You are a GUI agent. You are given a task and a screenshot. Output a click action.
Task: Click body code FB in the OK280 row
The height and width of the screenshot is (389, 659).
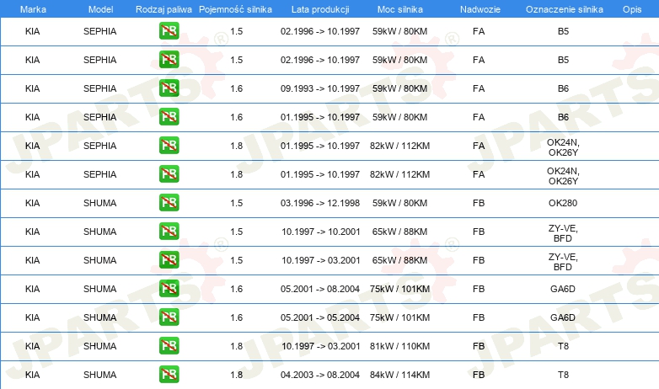pyautogui.click(x=479, y=203)
